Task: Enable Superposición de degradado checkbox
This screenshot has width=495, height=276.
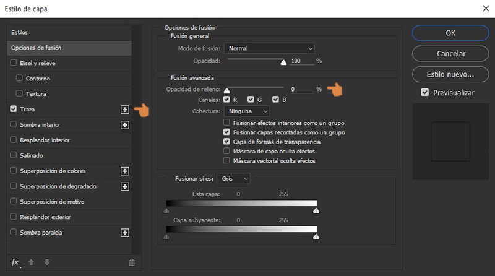Action: tap(13, 186)
